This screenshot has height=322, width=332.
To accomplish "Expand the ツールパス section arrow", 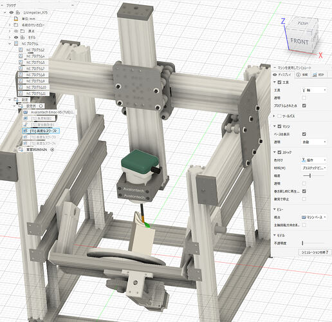I will coord(274,116).
